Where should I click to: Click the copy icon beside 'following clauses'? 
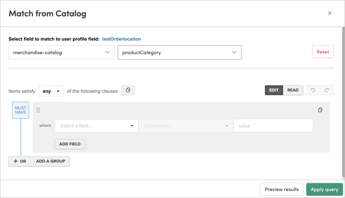tap(128, 91)
